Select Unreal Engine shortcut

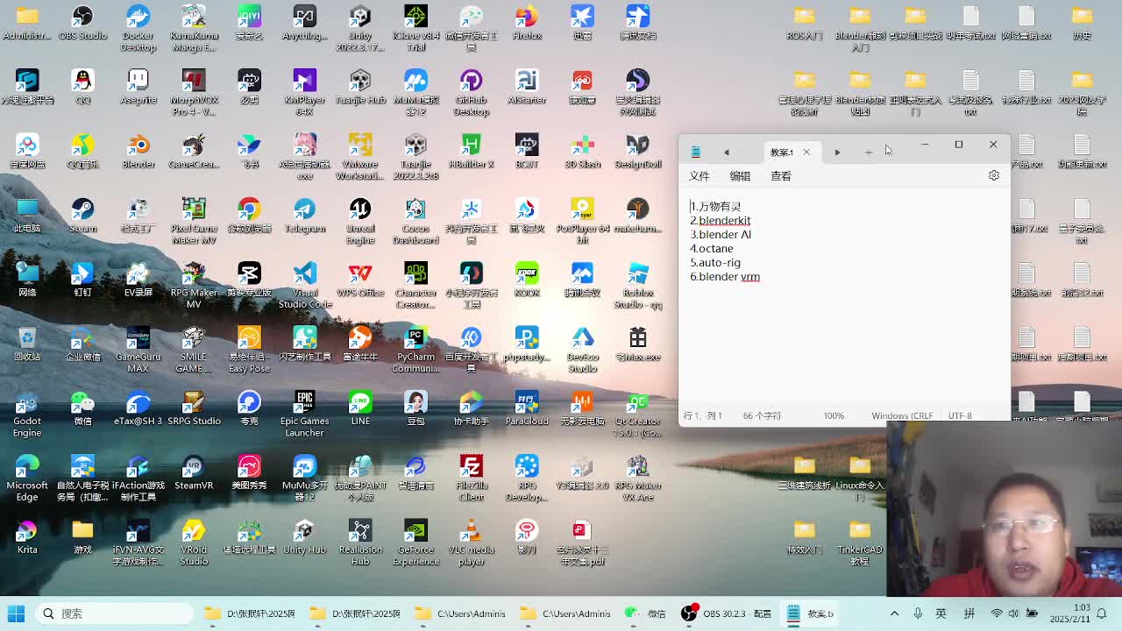(360, 221)
